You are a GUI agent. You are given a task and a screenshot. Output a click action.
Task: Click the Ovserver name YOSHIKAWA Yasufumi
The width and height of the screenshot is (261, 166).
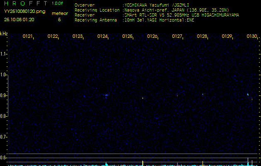156,5
